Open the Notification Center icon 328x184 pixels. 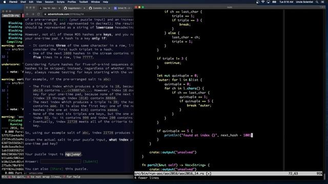[322, 2]
